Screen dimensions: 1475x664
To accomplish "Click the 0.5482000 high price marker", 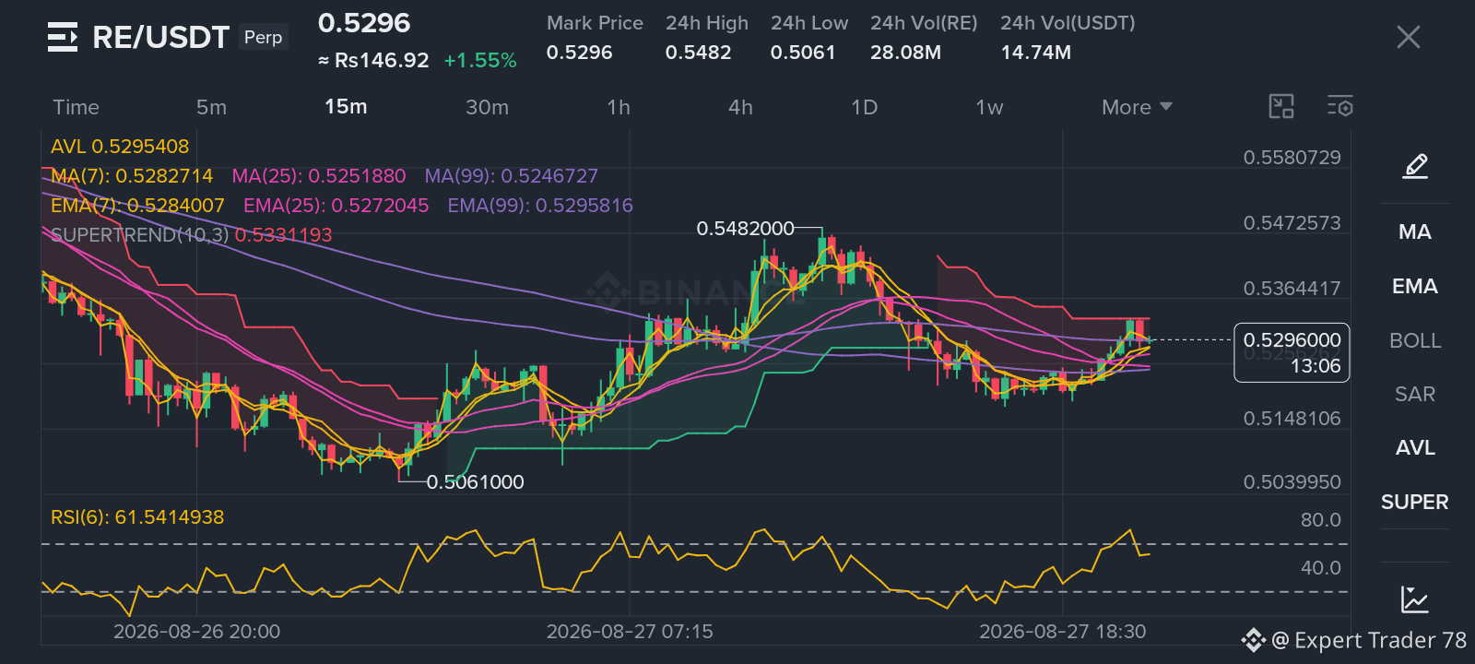I will [745, 229].
